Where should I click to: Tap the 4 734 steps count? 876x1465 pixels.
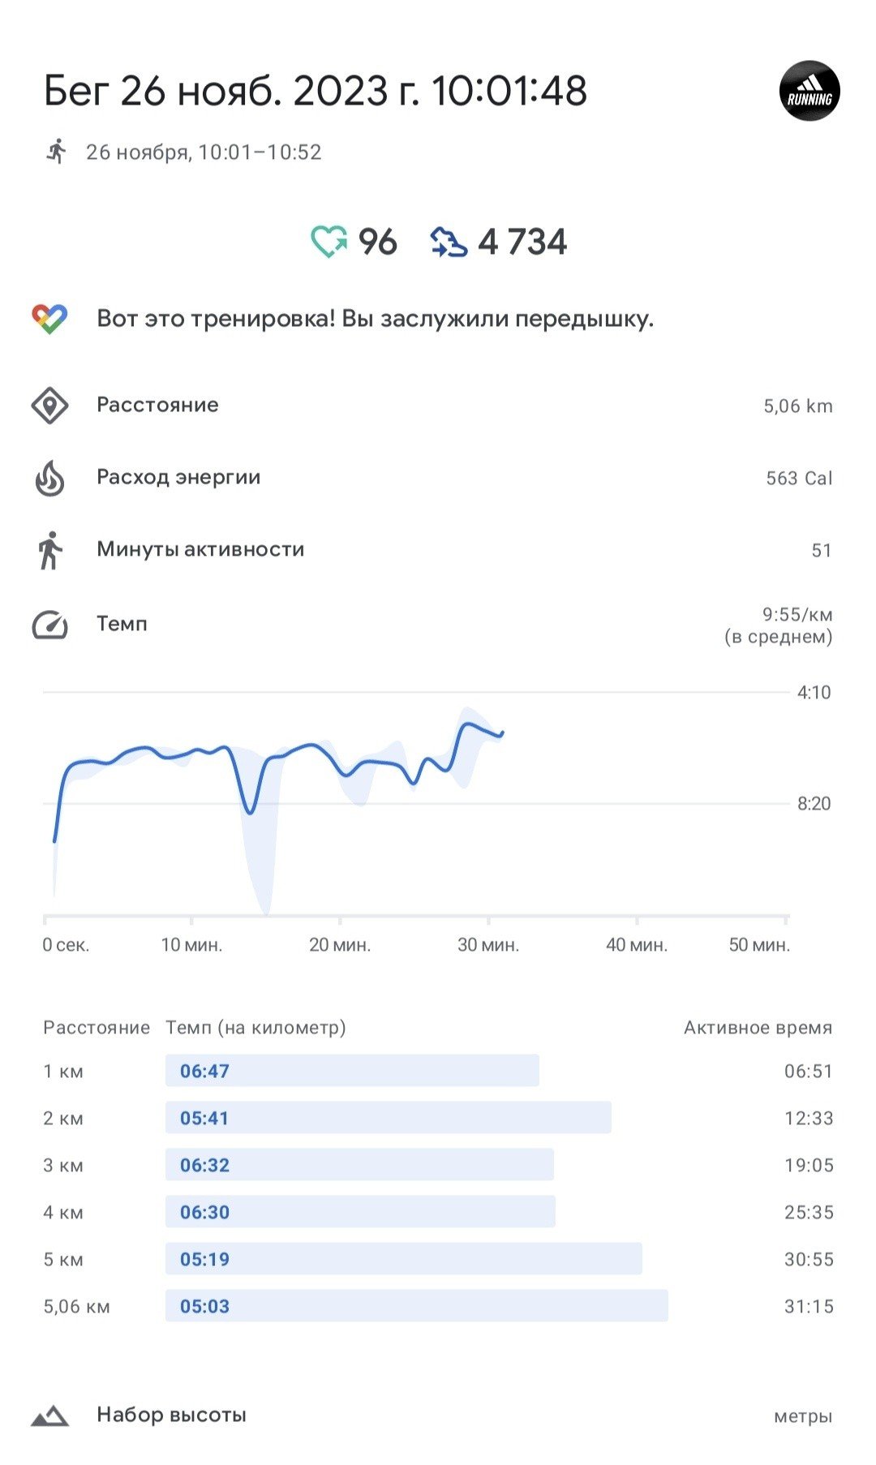click(522, 242)
